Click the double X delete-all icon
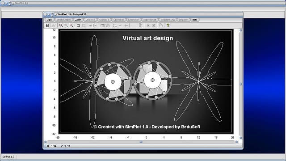This screenshot has height=161, width=286. tap(154, 25)
